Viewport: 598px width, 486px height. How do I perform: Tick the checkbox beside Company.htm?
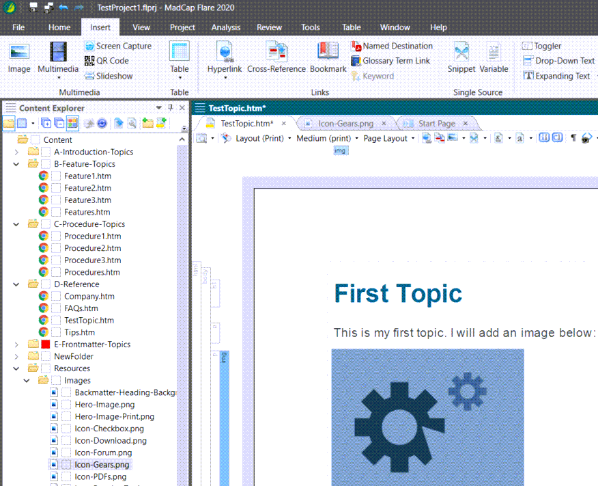pyautogui.click(x=56, y=296)
